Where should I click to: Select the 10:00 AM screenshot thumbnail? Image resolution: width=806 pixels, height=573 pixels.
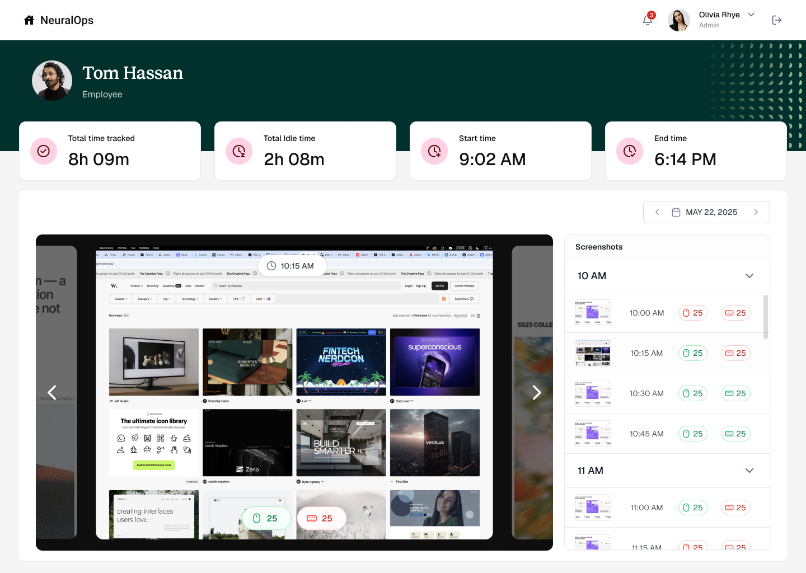593,313
